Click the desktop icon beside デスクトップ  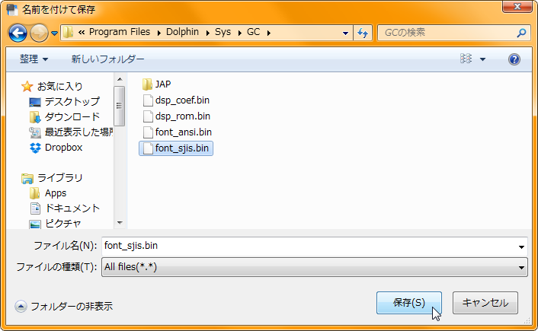click(35, 102)
